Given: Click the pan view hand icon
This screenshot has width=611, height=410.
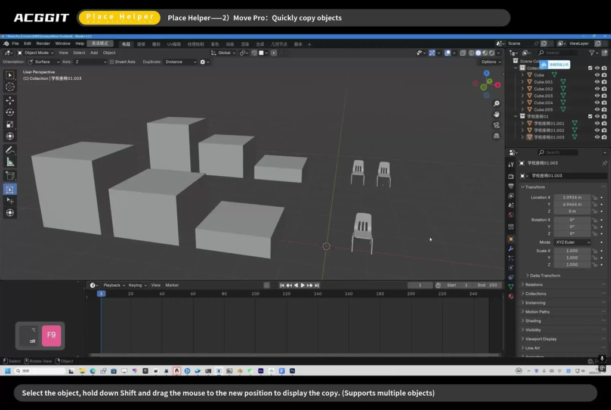Looking at the screenshot, I should (496, 114).
